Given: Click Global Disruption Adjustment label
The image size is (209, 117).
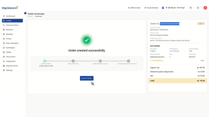Looking at the screenshot, I should 162,72.
